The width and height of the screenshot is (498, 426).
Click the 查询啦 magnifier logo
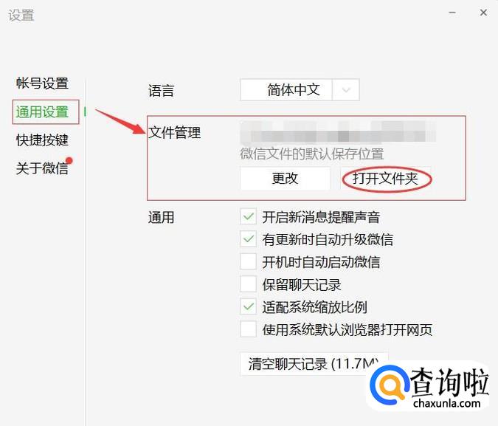(390, 385)
